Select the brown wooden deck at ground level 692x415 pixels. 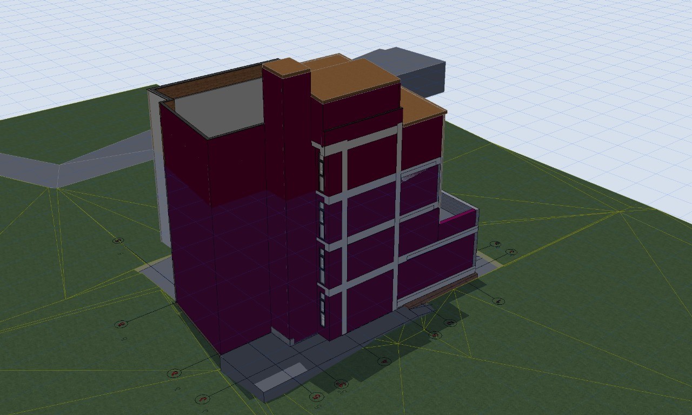(x=441, y=290)
